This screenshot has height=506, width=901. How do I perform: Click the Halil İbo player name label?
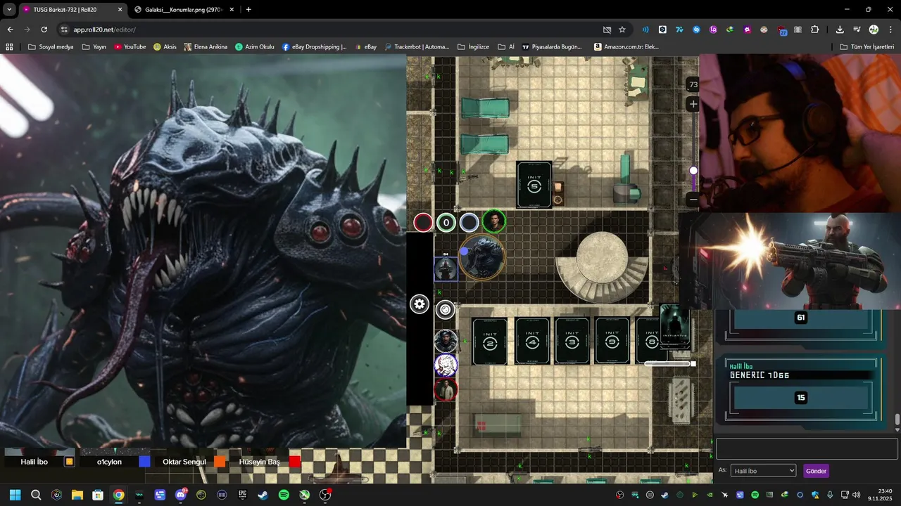pos(34,462)
